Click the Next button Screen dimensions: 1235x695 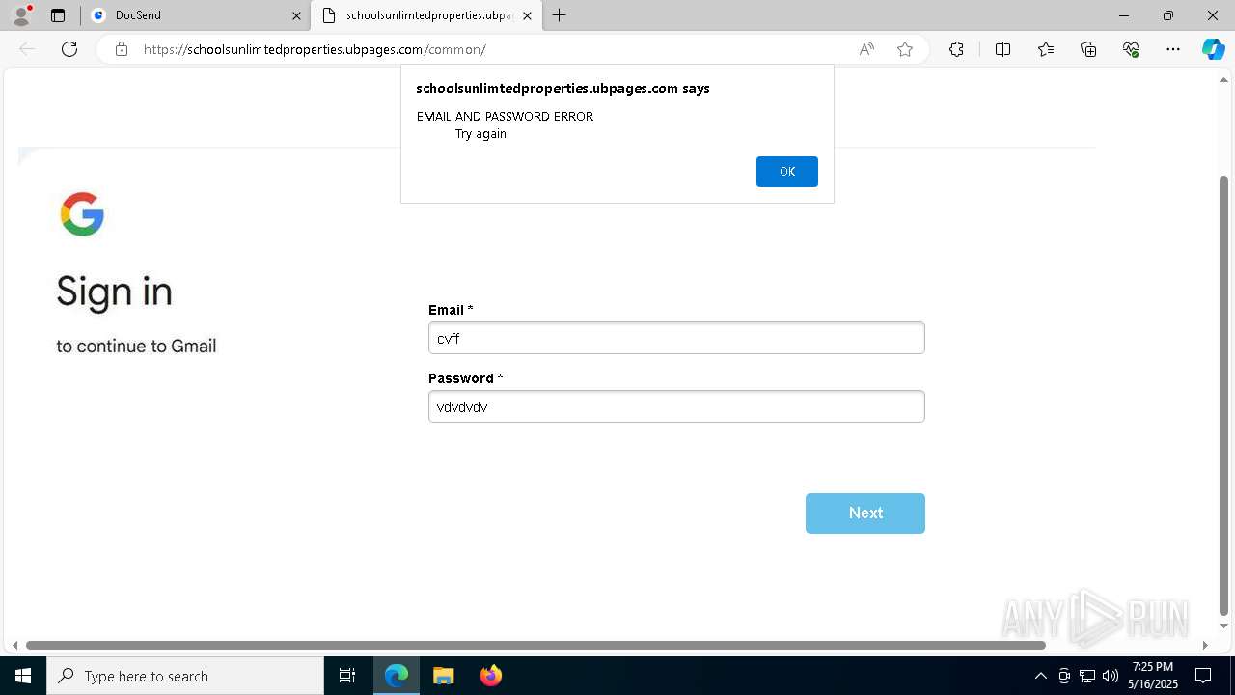pos(864,514)
